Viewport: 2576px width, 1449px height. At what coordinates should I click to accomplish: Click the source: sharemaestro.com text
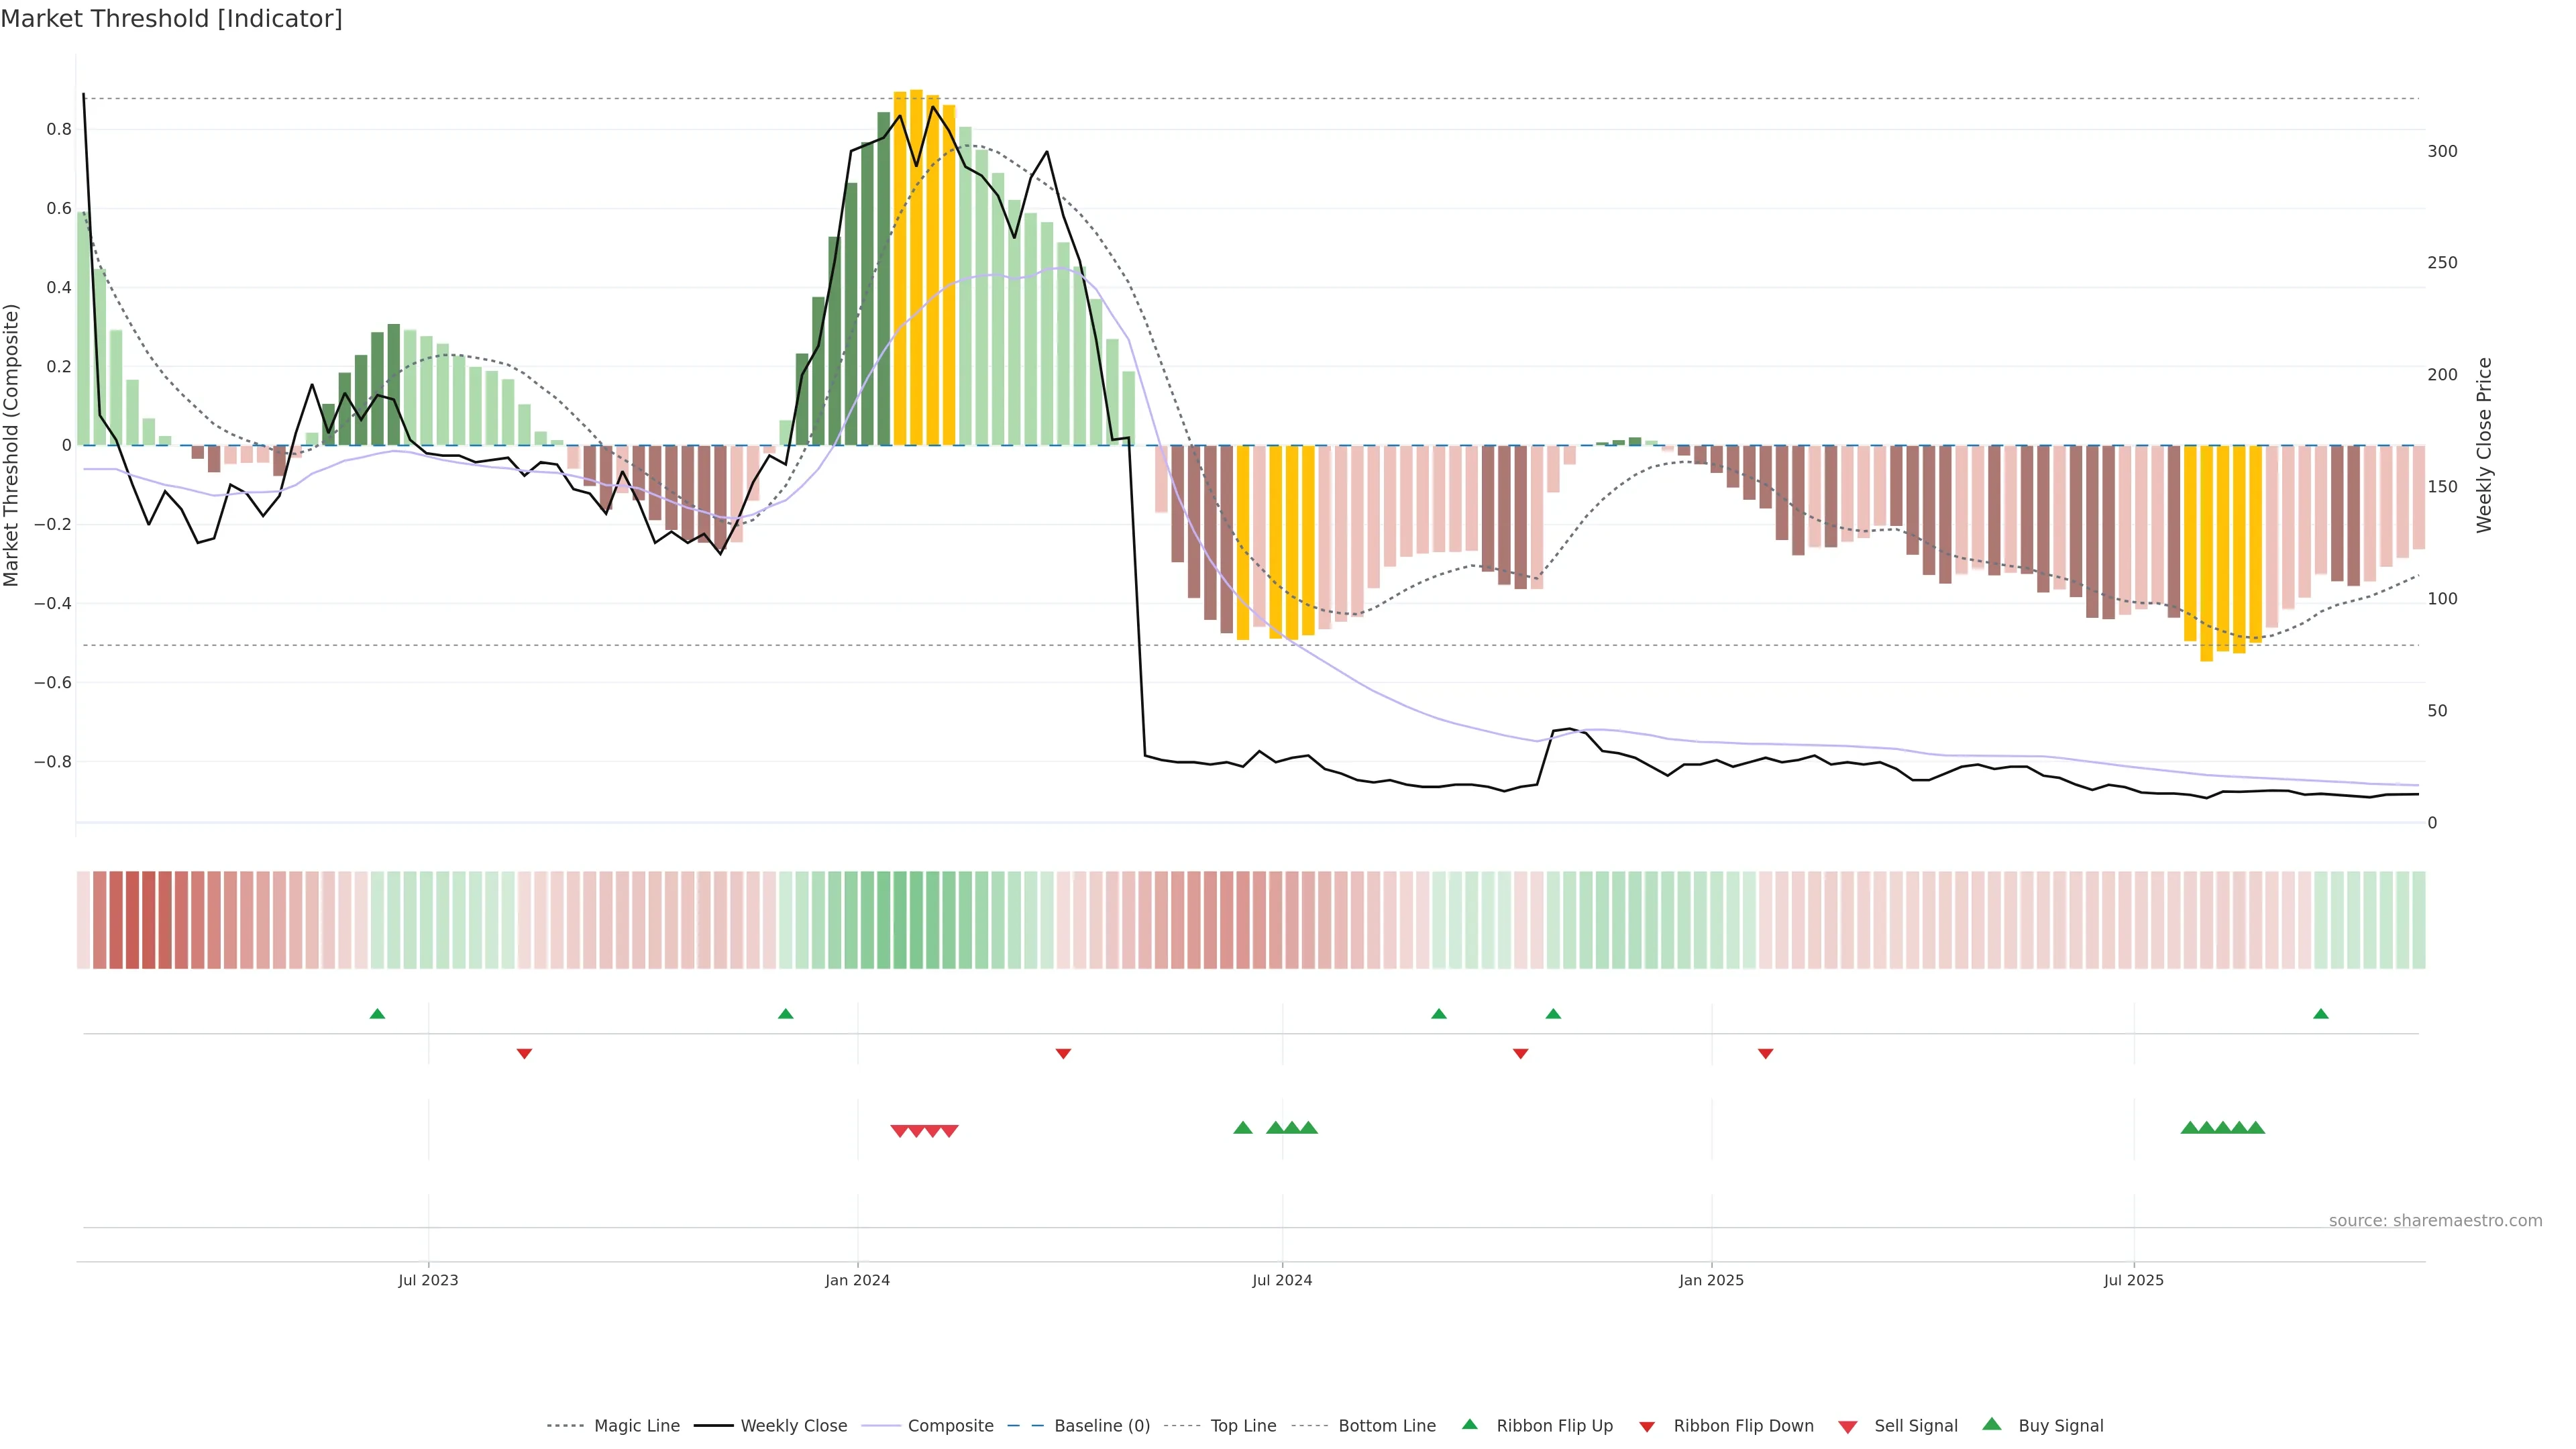[x=2435, y=1221]
